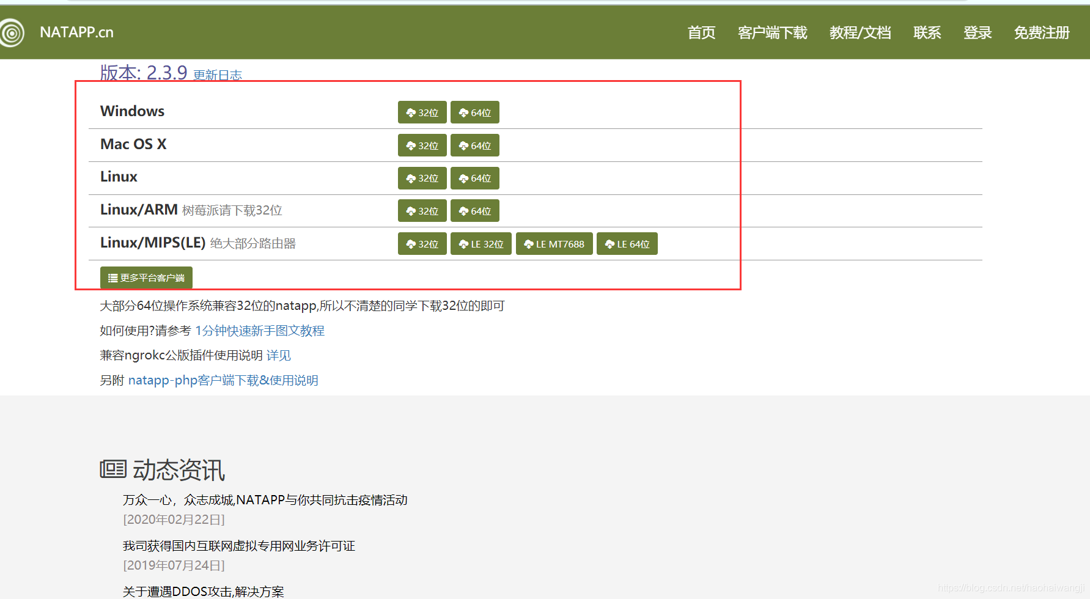
Task: Download Linux/ARM 32位 client
Action: [422, 211]
